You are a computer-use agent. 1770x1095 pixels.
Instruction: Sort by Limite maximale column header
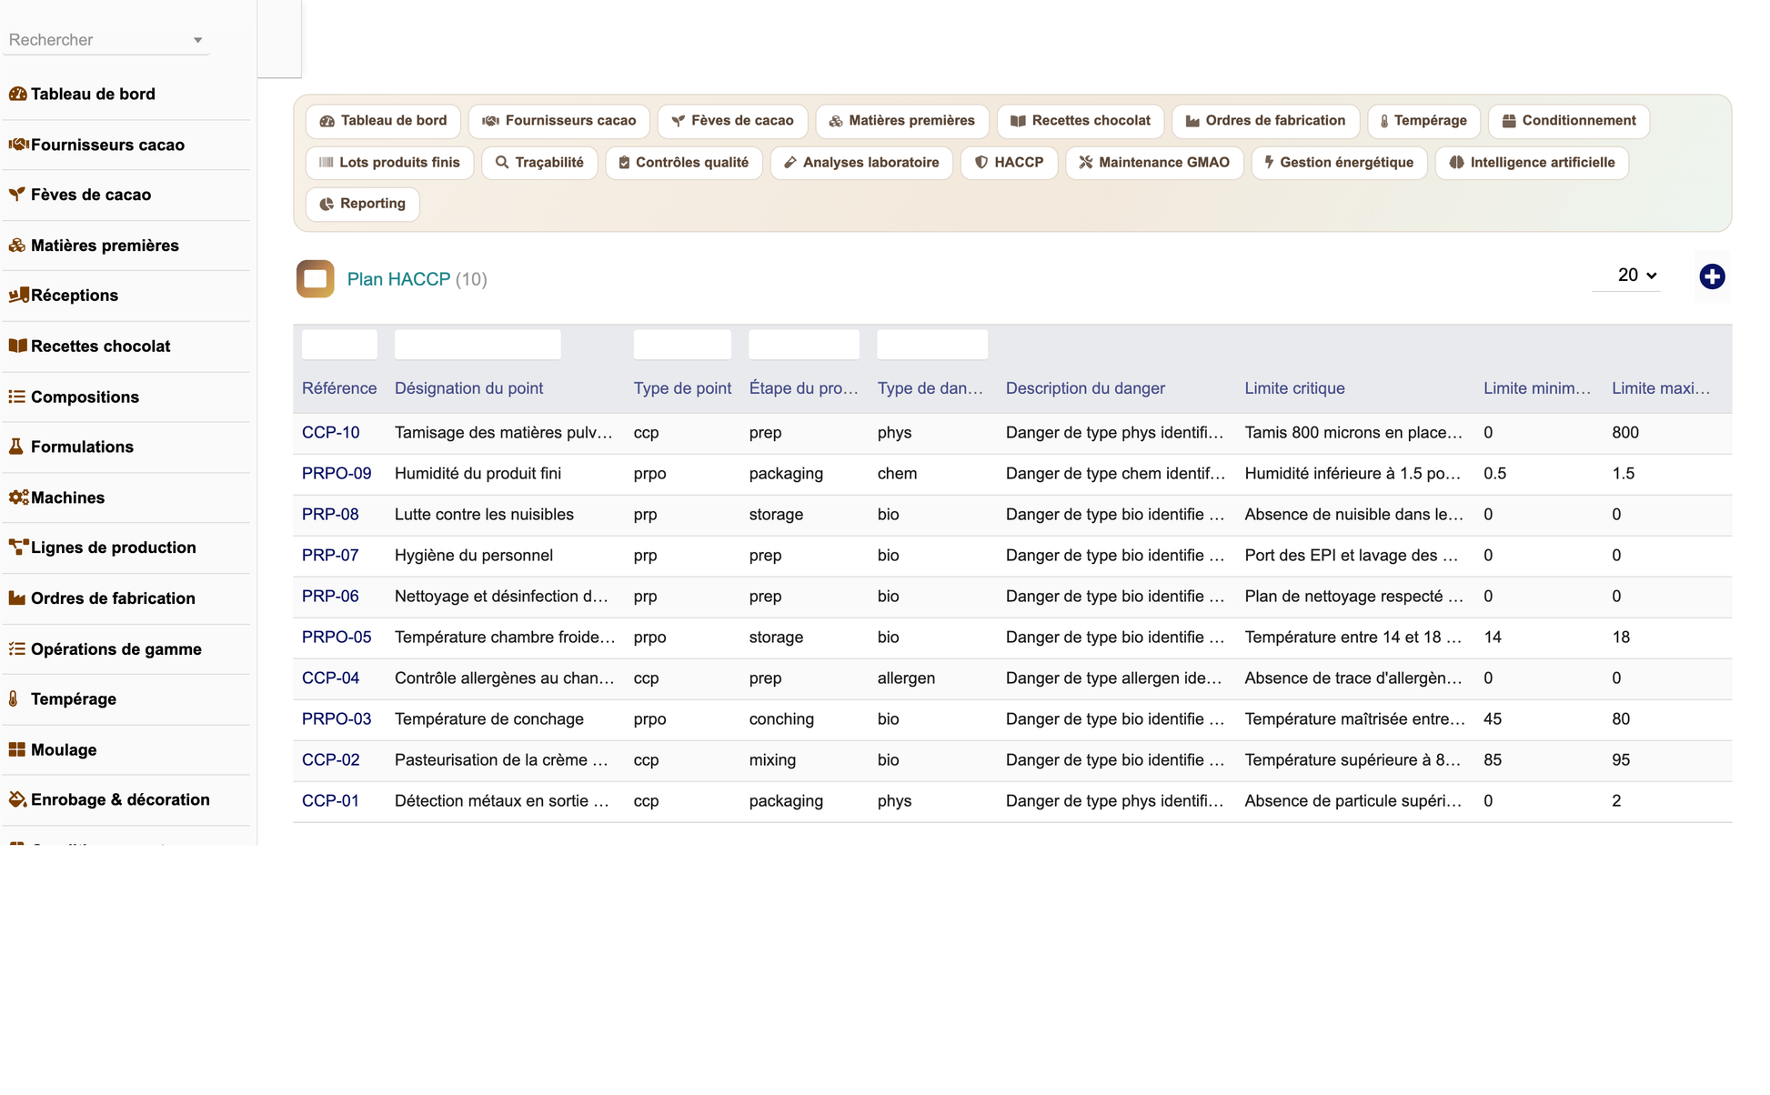click(1661, 388)
